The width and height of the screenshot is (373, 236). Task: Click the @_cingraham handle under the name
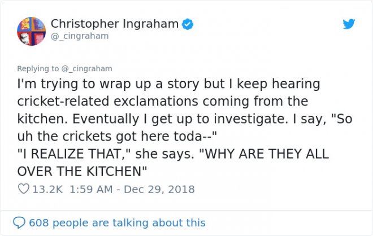pos(80,36)
